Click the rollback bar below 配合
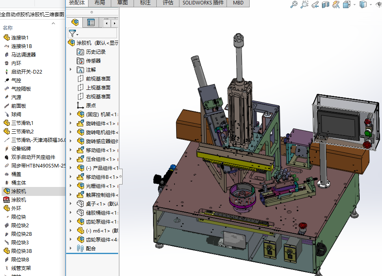The width and height of the screenshot is (382, 276). 92,254
